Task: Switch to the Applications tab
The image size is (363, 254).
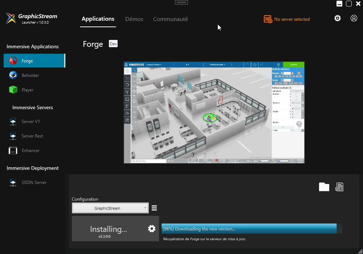Action: [98, 19]
